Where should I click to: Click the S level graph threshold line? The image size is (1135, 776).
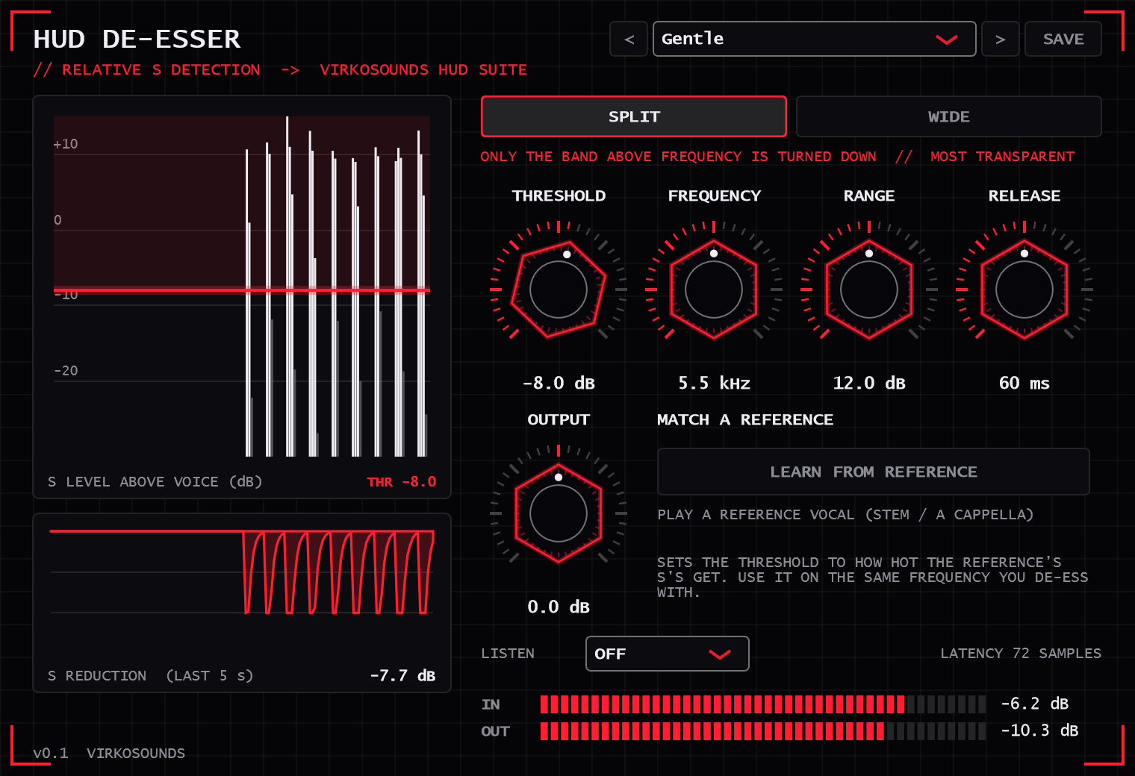242,290
